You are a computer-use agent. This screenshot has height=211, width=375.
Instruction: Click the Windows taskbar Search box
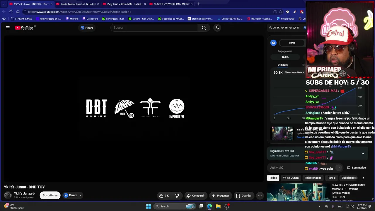(175, 206)
